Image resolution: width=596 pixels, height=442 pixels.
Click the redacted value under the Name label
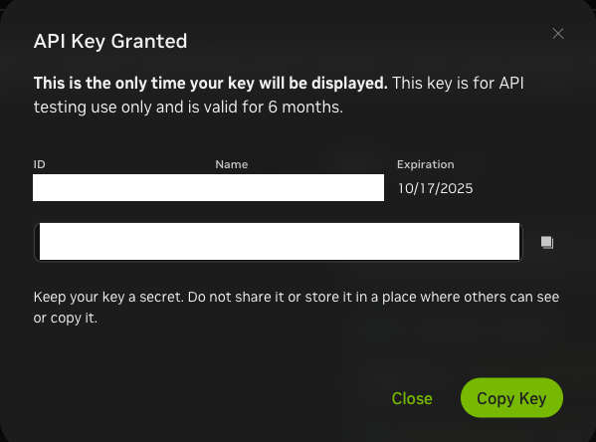pos(299,188)
